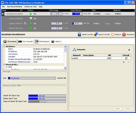This screenshot has height=113, width=136.
Task: Collapse the eth0 NIC node
Action: 7,67
